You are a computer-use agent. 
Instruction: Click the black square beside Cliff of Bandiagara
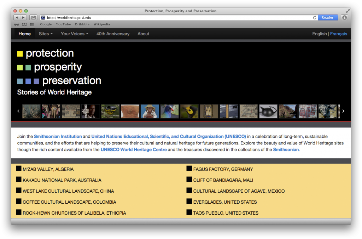coord(189,180)
